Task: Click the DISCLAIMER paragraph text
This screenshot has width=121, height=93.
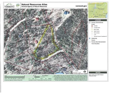Action: pyautogui.click(x=70, y=78)
